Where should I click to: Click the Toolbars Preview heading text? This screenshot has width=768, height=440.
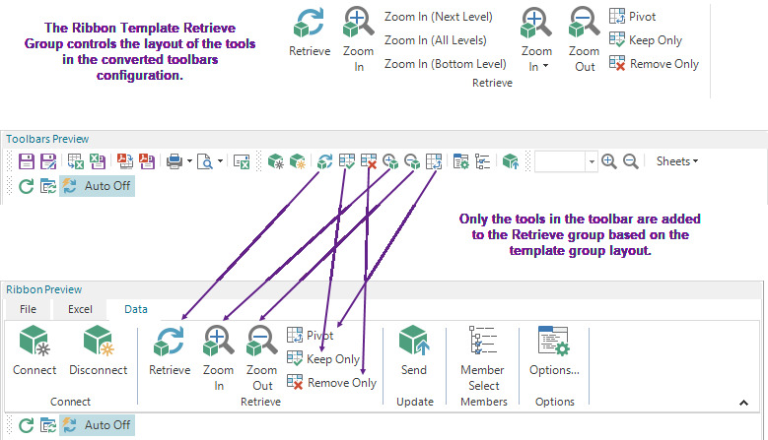coord(47,140)
